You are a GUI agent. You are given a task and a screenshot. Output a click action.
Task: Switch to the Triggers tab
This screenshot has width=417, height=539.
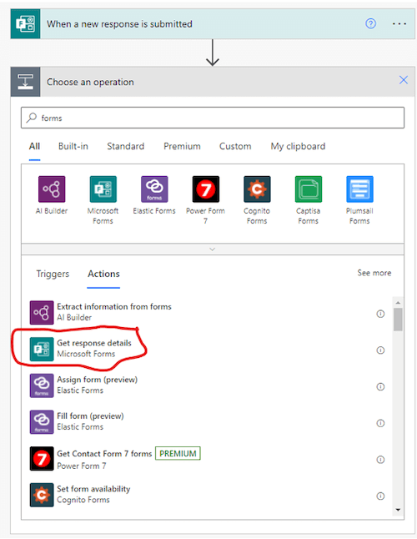53,274
